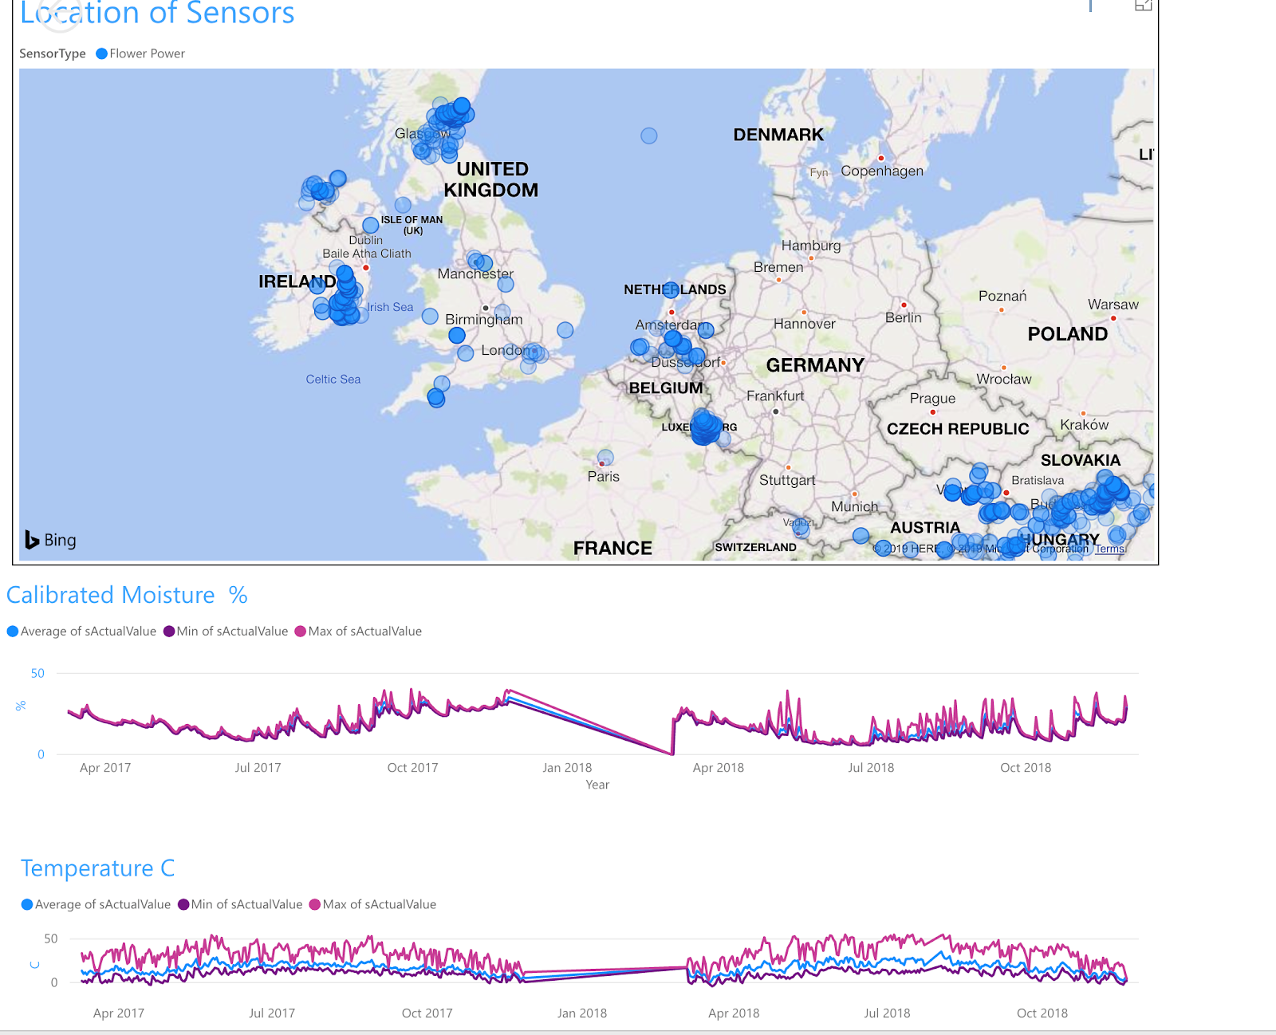Click the Kraków label on the map
This screenshot has width=1276, height=1035.
point(1085,425)
